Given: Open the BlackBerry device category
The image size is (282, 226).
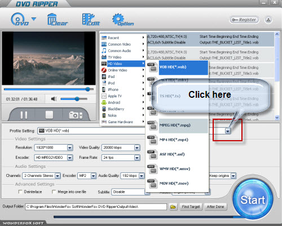Looking at the screenshot, I should pos(123,109).
